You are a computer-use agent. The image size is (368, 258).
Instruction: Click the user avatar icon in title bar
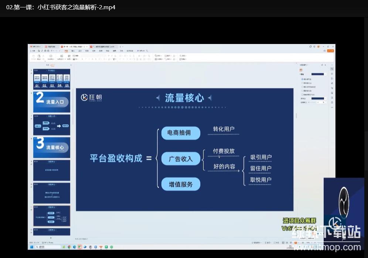pyautogui.click(x=318, y=47)
